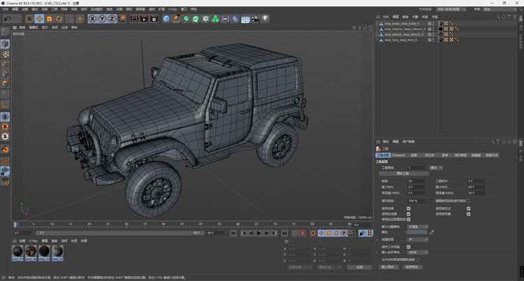Switch to the 信息 tab
Viewport: 524px width, 281px height.
(x=414, y=155)
